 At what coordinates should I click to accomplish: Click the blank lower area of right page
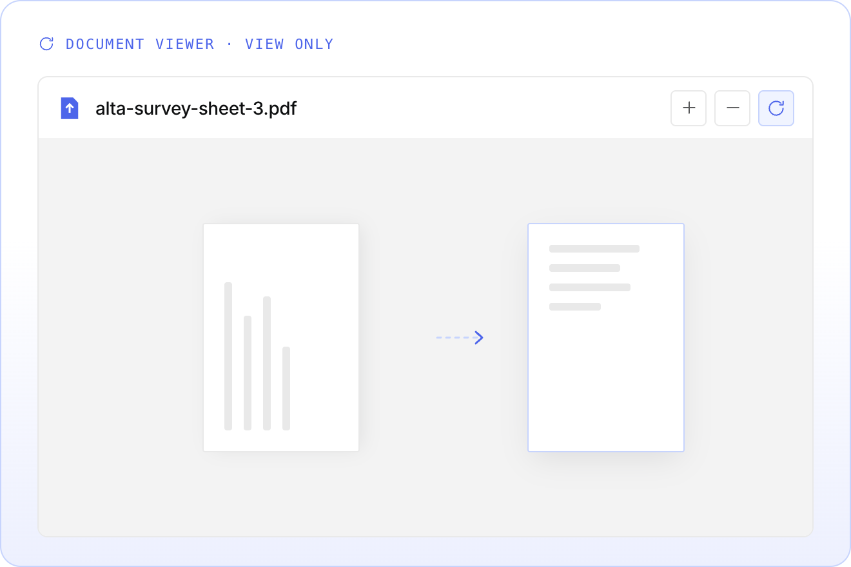point(606,387)
